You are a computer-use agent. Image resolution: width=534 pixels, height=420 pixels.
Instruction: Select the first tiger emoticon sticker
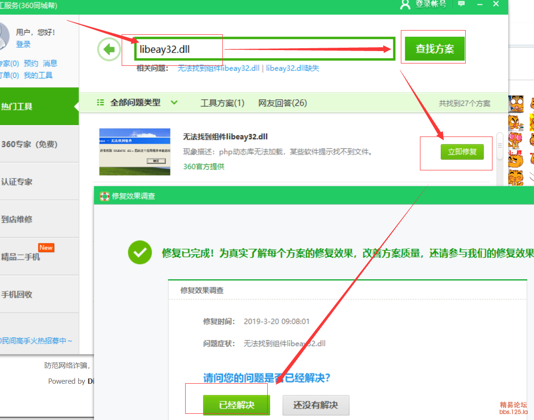click(x=516, y=104)
